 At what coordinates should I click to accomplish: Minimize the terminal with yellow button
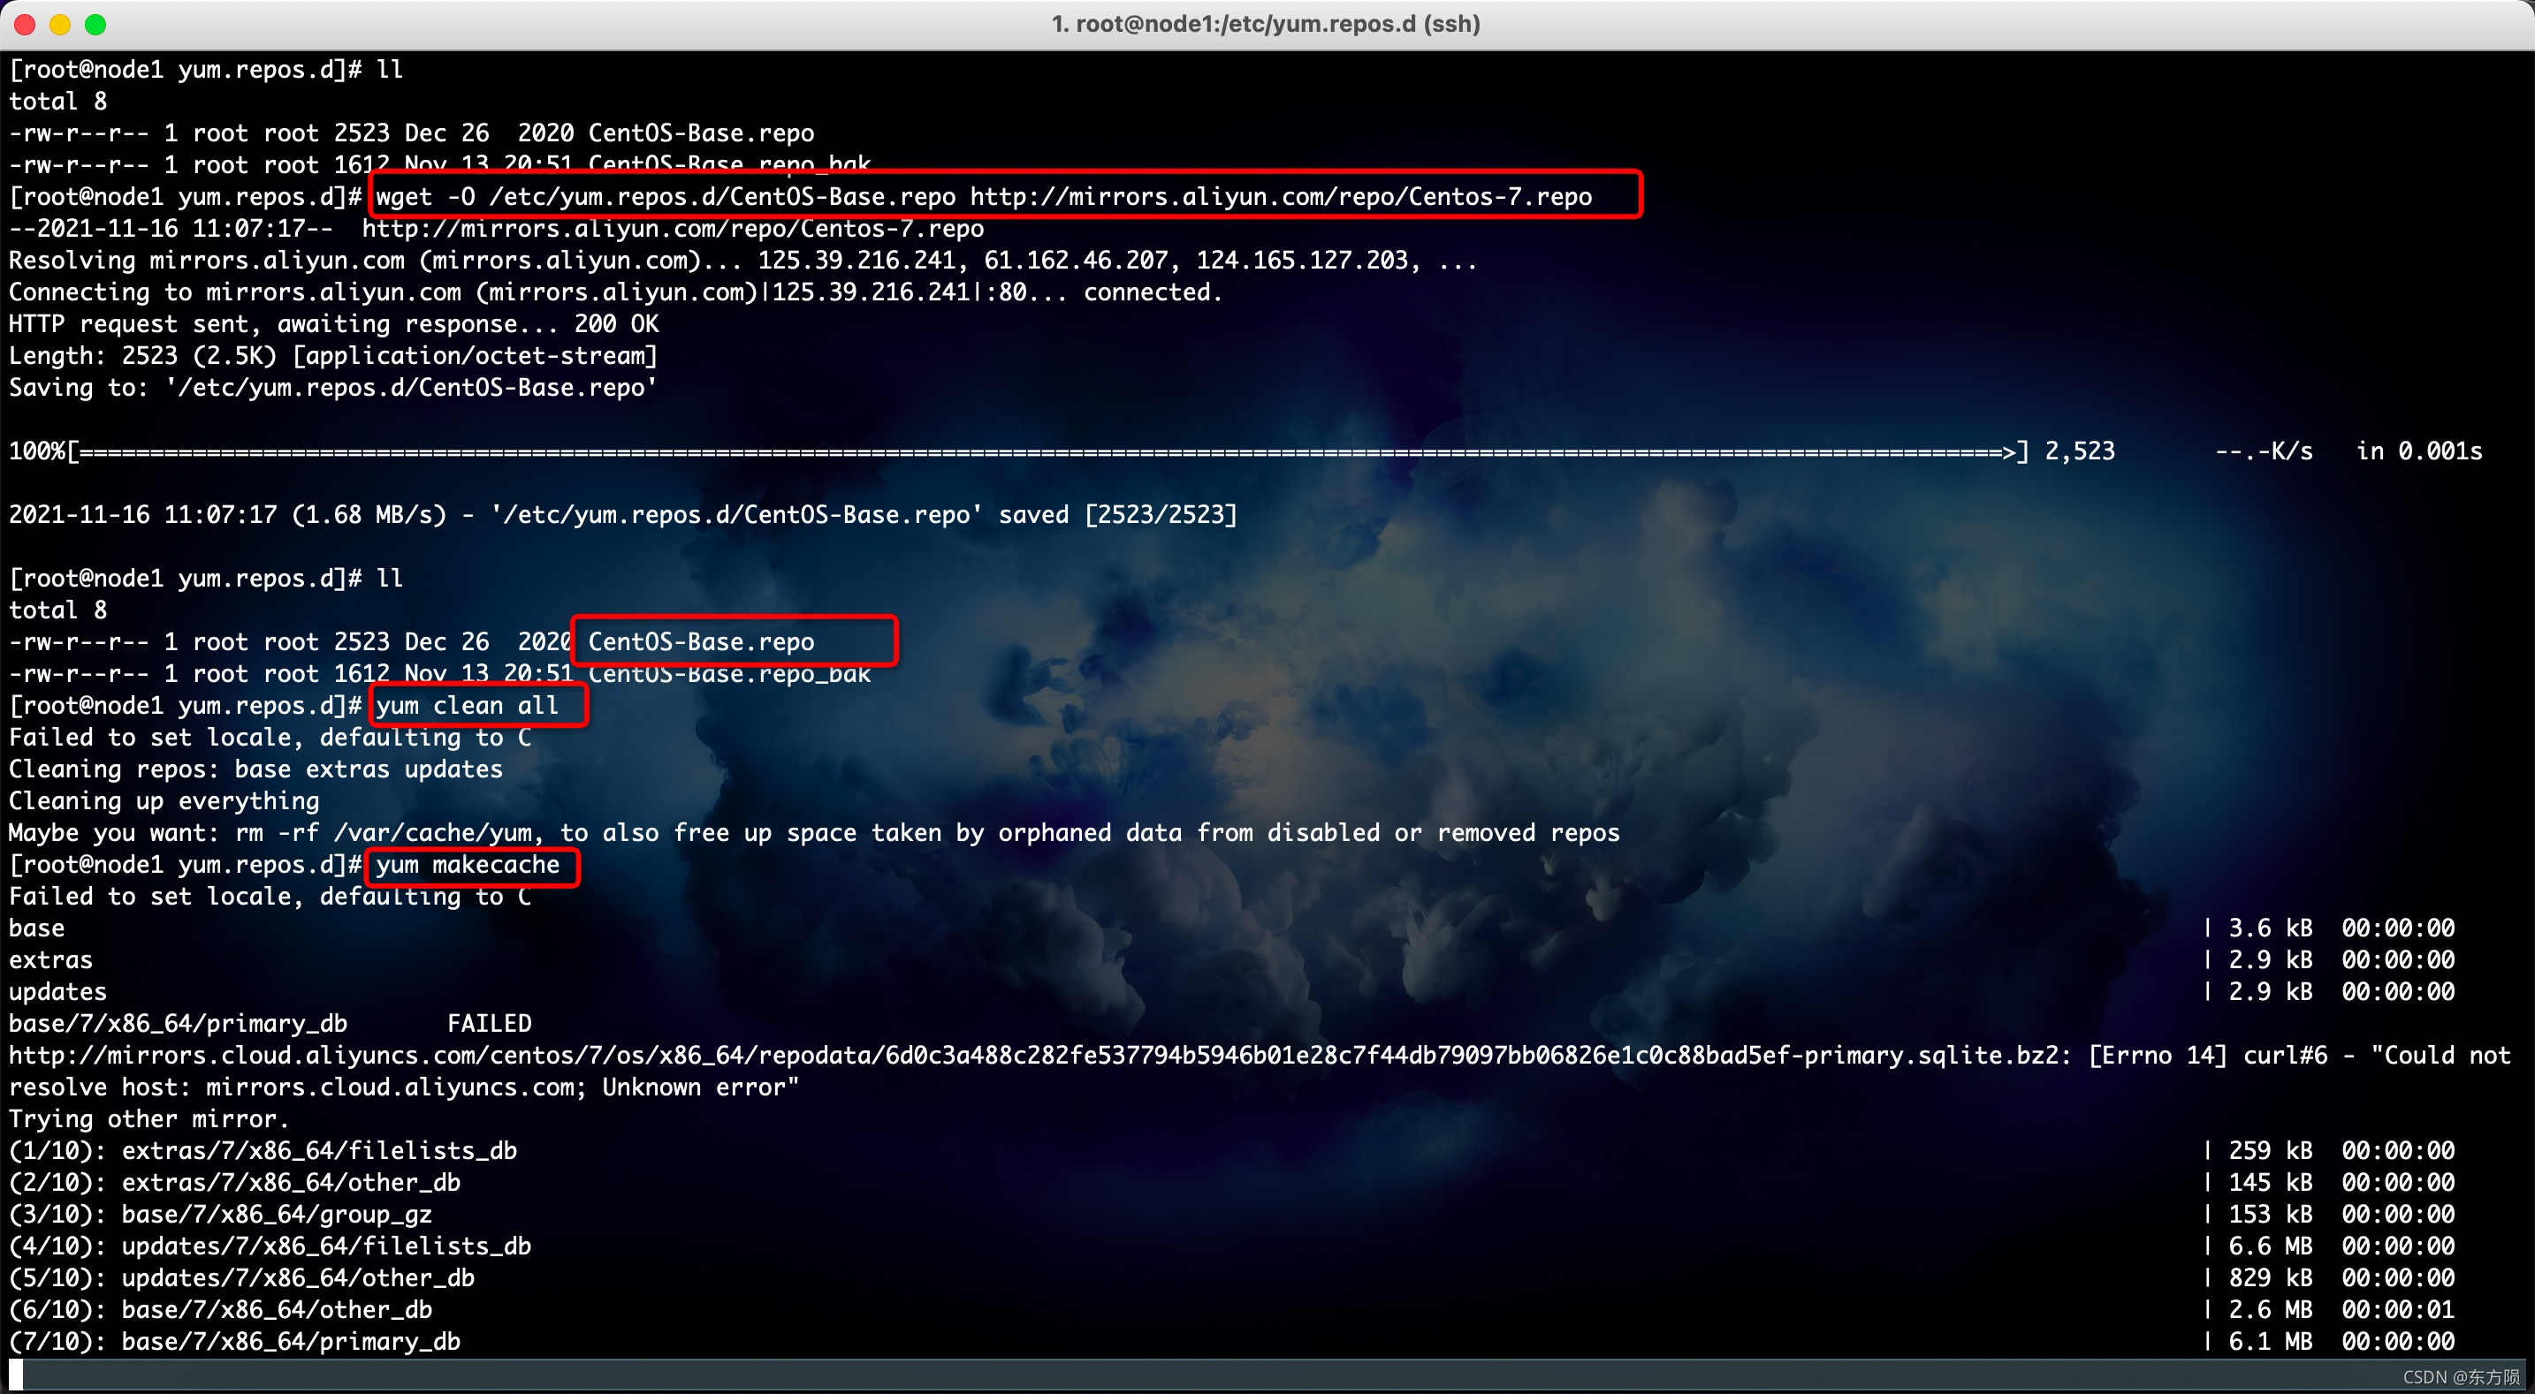point(61,25)
